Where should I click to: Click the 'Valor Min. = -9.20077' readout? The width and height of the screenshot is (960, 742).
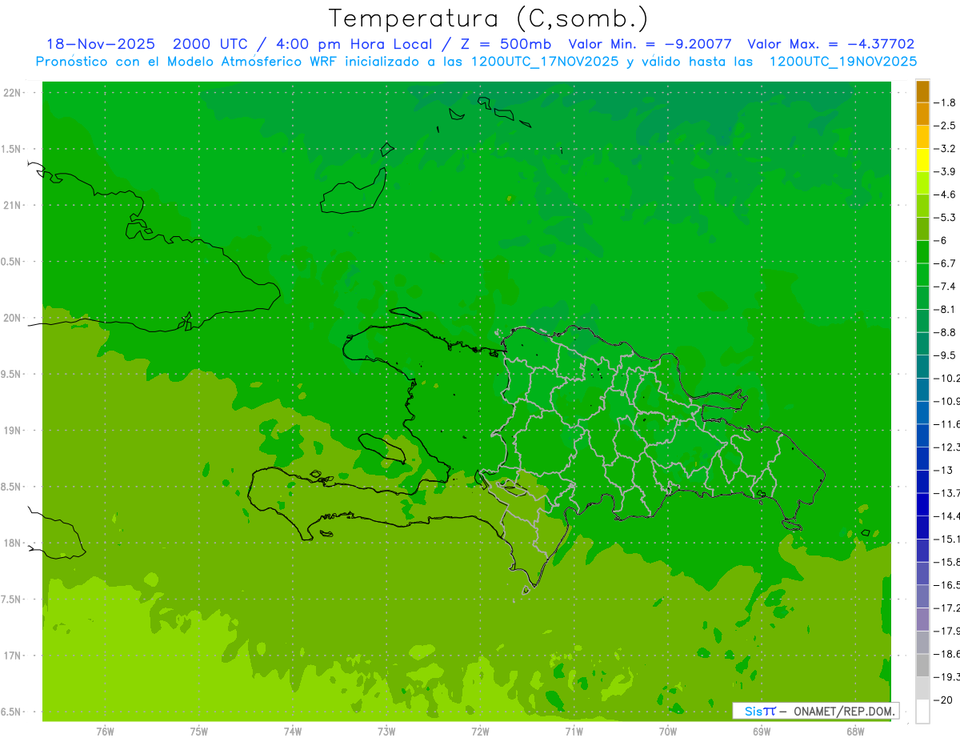[x=650, y=44]
